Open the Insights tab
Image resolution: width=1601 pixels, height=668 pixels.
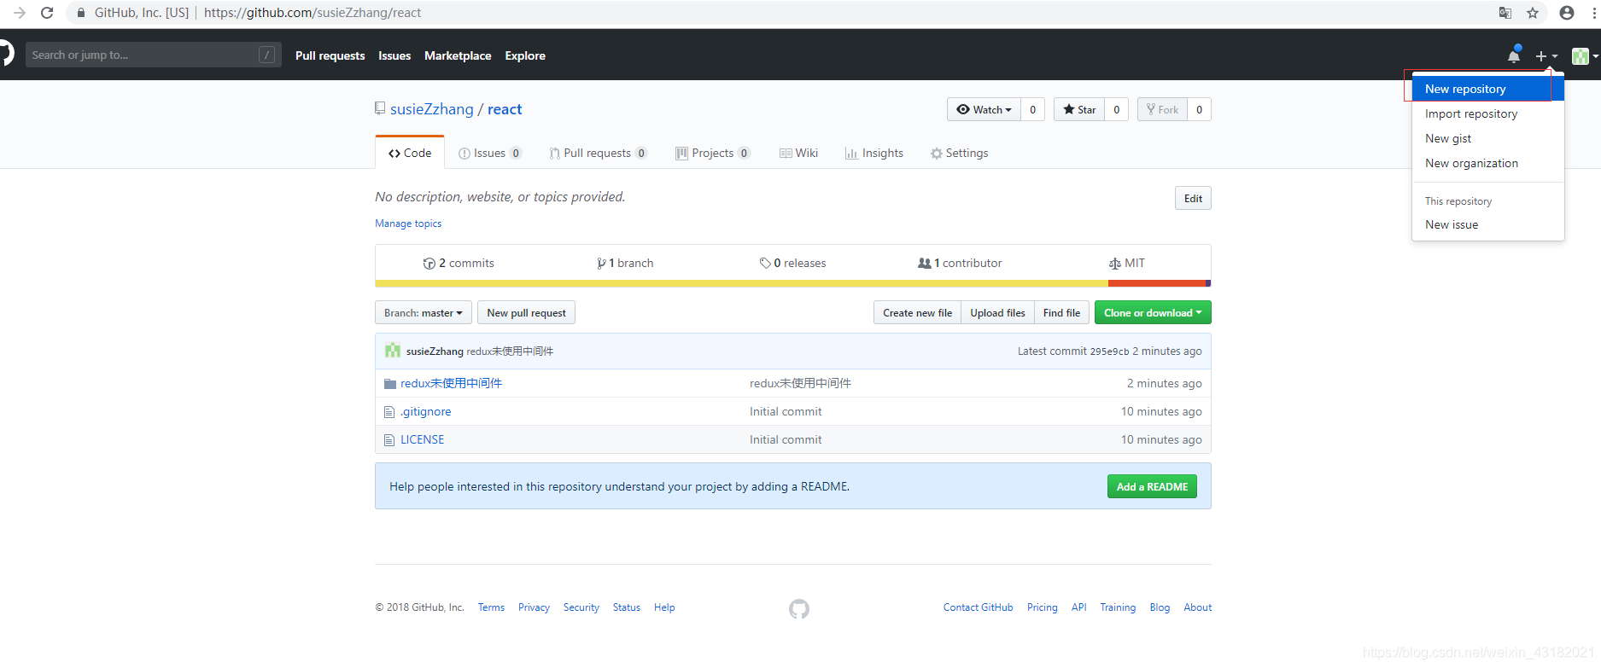874,153
